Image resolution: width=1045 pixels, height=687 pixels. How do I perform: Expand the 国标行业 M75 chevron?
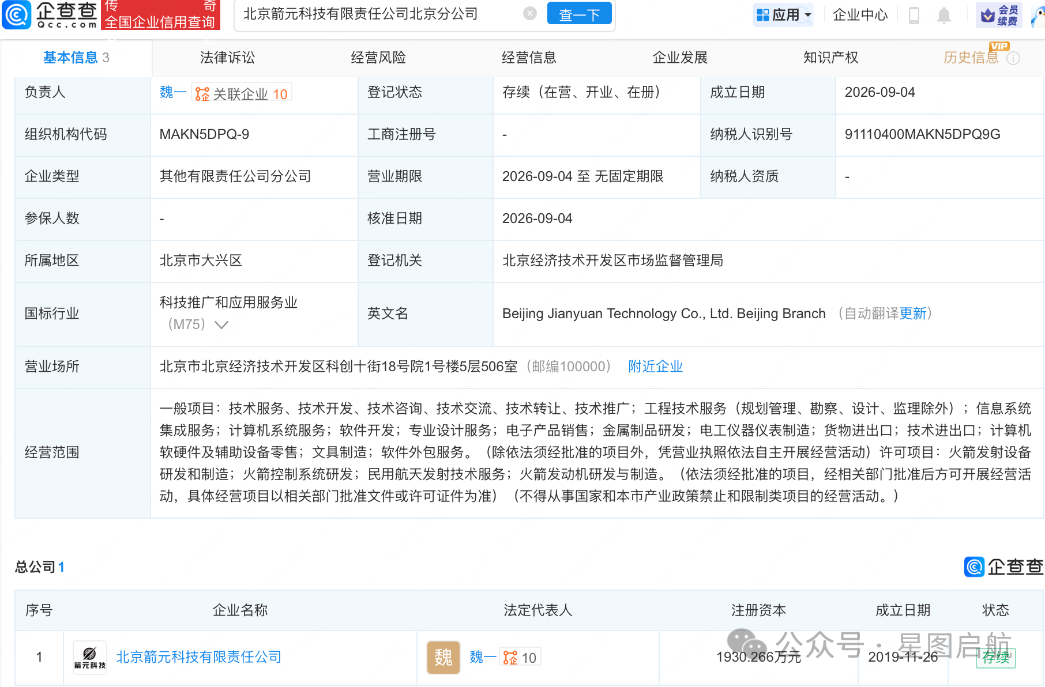pos(221,325)
